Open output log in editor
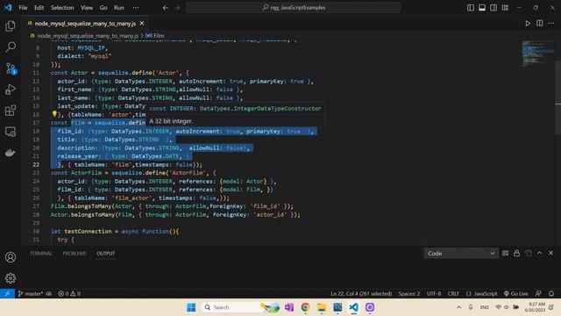This screenshot has height=316, width=561. click(529, 254)
